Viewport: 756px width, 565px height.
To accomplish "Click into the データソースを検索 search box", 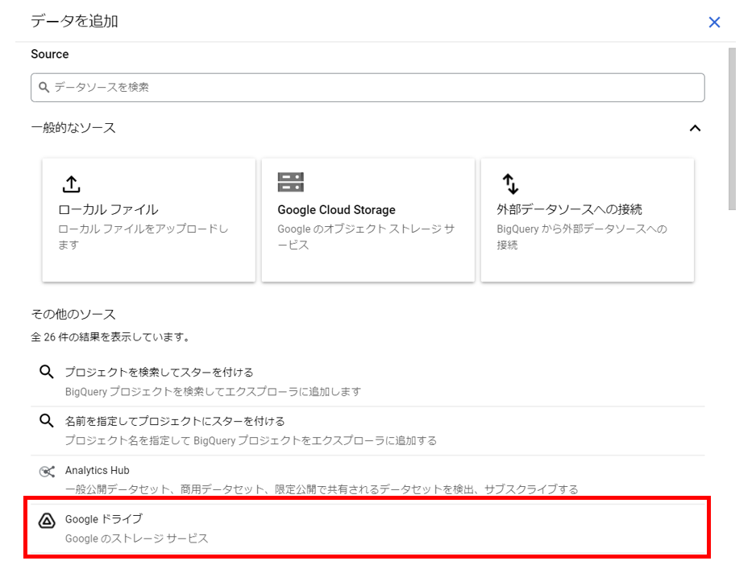I will 368,88.
